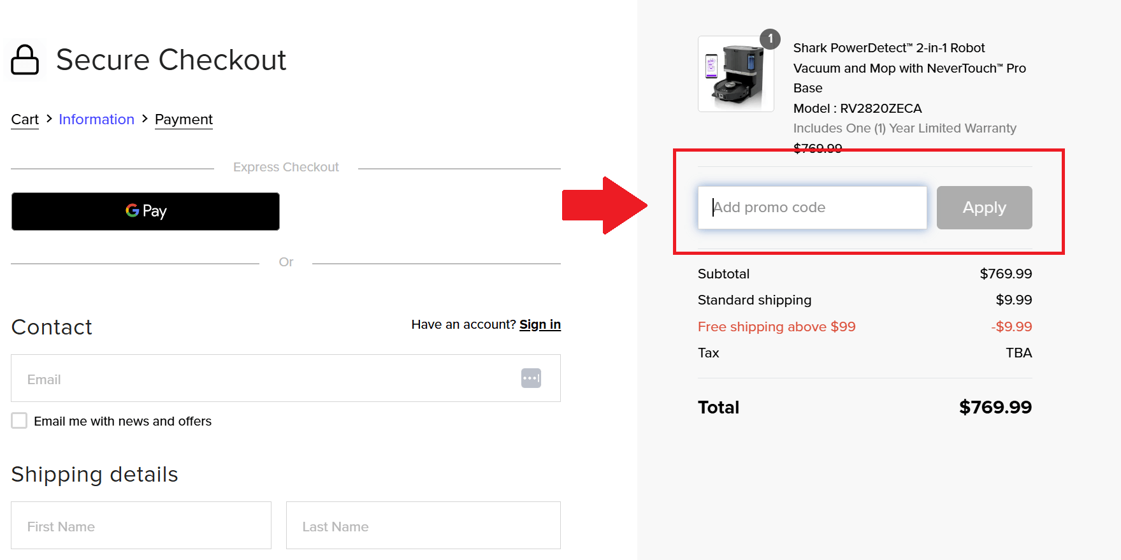Pay with the Google Pay button

145,212
